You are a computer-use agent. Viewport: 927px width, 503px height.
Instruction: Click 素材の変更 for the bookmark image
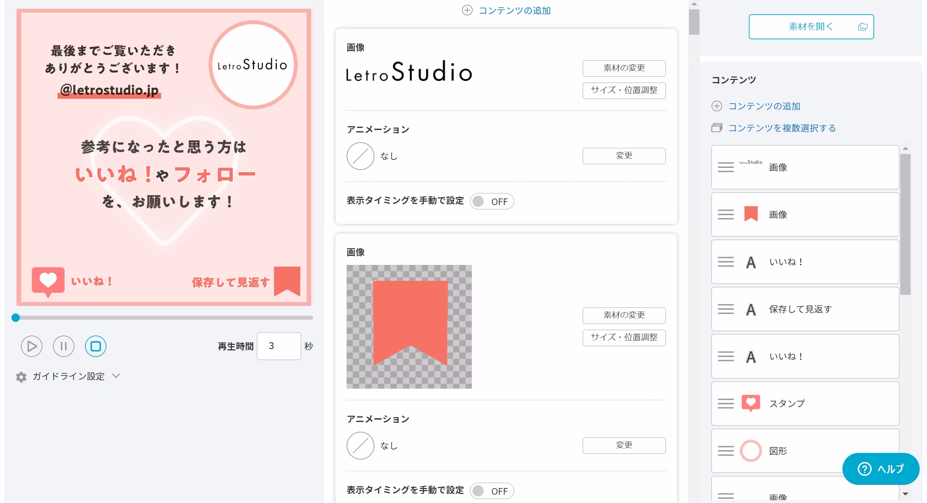[624, 315]
